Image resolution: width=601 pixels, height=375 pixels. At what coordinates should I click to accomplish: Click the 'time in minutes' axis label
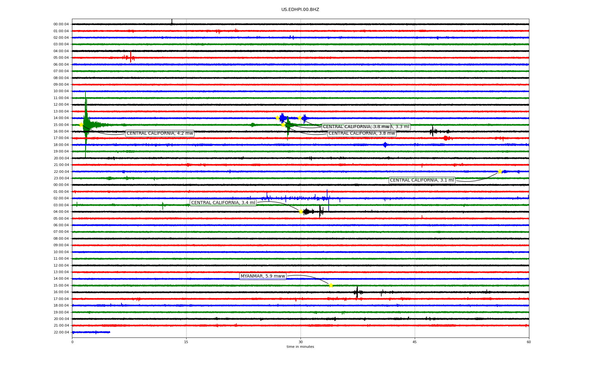pos(300,347)
